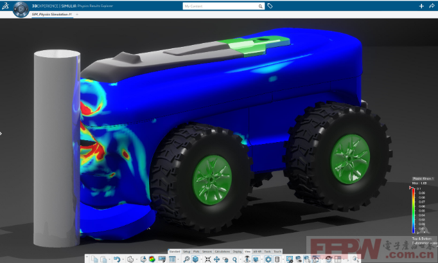This screenshot has width=438, height=263.
Task: Add a new tab with the plus button
Action: tap(77, 14)
